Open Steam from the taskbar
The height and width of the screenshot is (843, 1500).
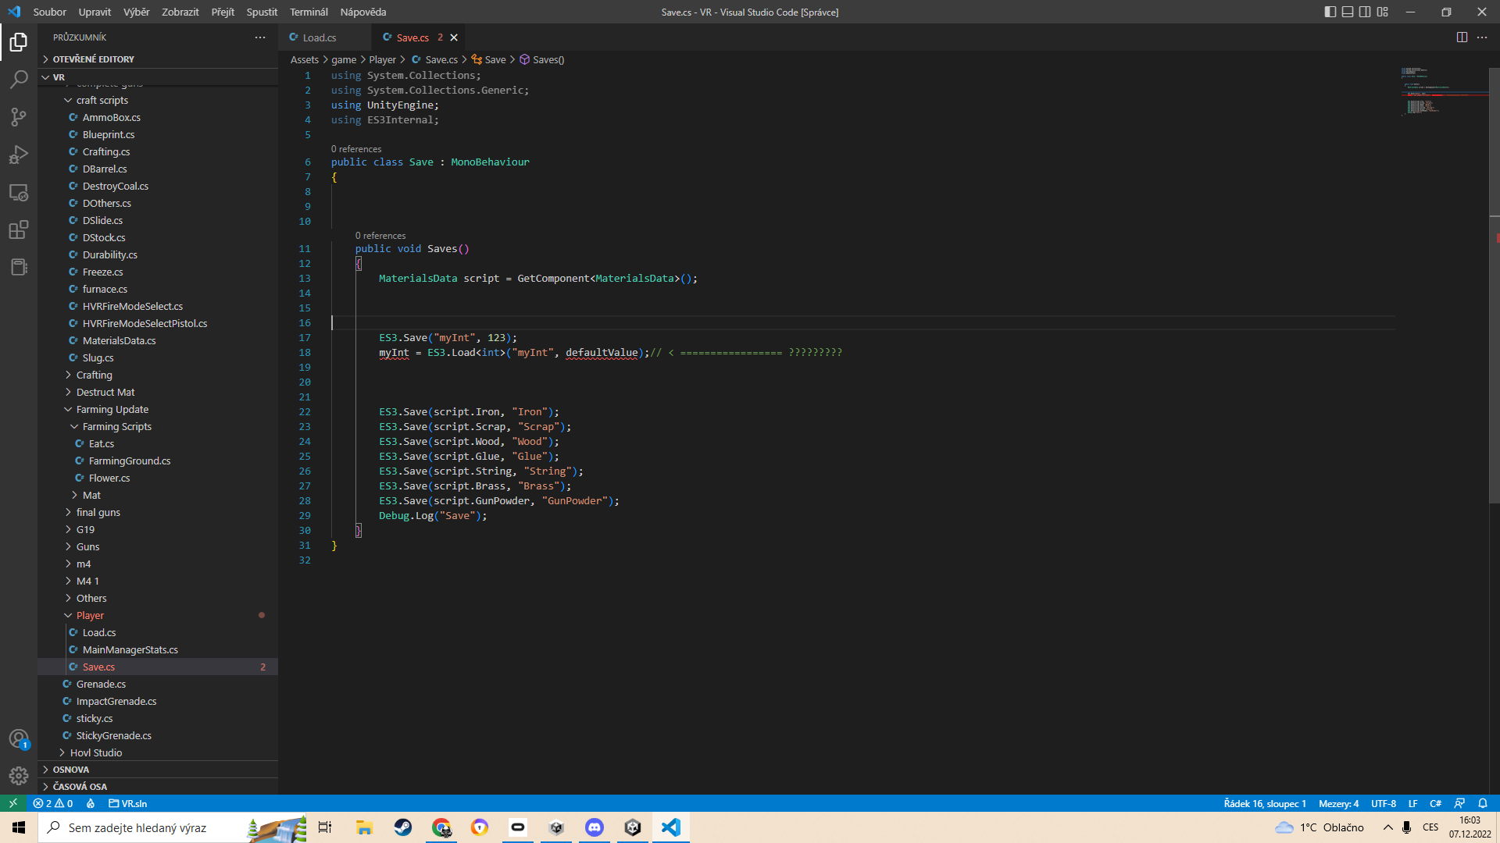402,827
